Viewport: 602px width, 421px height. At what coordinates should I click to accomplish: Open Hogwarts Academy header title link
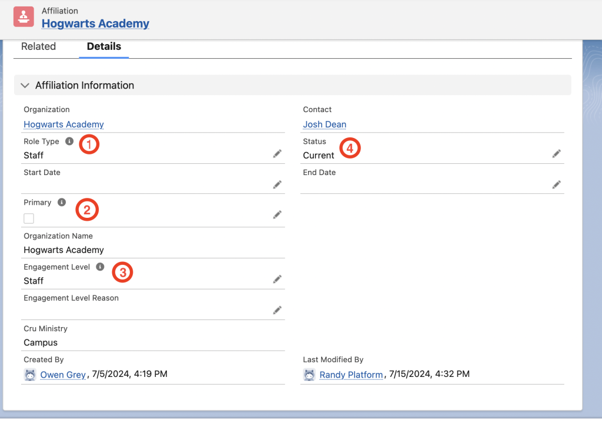(95, 23)
